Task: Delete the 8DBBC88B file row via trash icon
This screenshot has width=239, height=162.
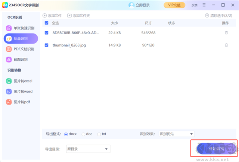Action: (226, 33)
